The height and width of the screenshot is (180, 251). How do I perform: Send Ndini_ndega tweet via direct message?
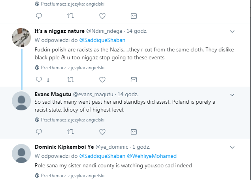click(134, 80)
